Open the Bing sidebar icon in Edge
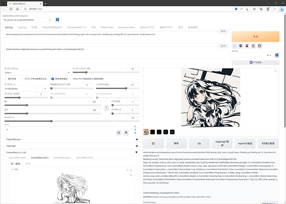Screen dimensions: 286x204 [282, 9]
